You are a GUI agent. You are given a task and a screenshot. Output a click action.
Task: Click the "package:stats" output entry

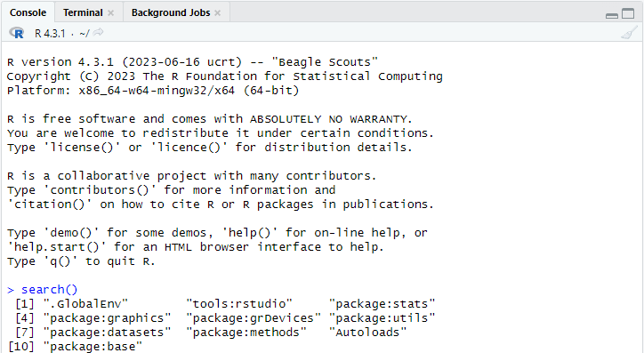click(382, 304)
